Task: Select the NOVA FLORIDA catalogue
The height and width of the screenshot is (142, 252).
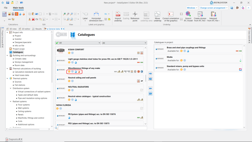Action: [x=100, y=107]
